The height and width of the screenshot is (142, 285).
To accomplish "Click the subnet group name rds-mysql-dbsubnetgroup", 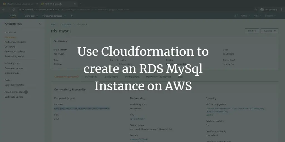I will 151,129.
